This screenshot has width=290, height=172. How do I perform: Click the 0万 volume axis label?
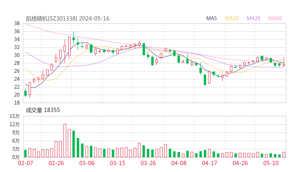(16, 157)
